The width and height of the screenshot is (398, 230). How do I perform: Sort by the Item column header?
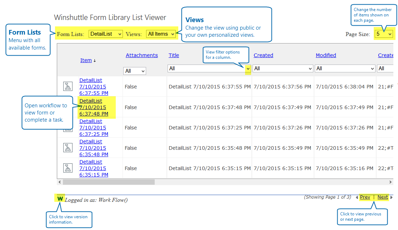point(86,60)
